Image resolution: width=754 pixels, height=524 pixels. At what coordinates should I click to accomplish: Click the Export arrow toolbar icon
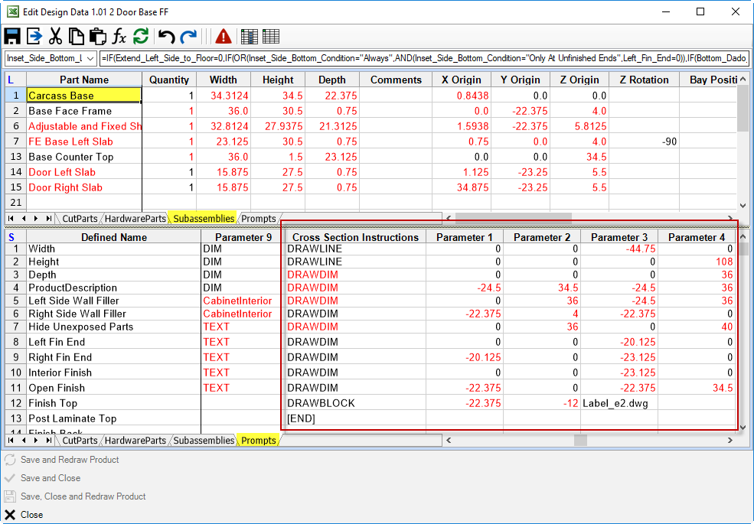(34, 37)
